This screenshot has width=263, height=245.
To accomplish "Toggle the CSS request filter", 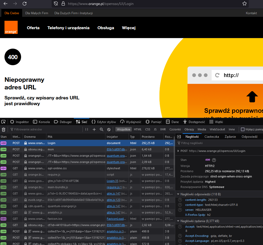I will tap(148, 129).
